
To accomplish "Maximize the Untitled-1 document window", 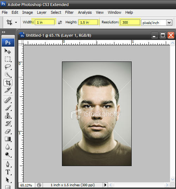I will coord(163,35).
